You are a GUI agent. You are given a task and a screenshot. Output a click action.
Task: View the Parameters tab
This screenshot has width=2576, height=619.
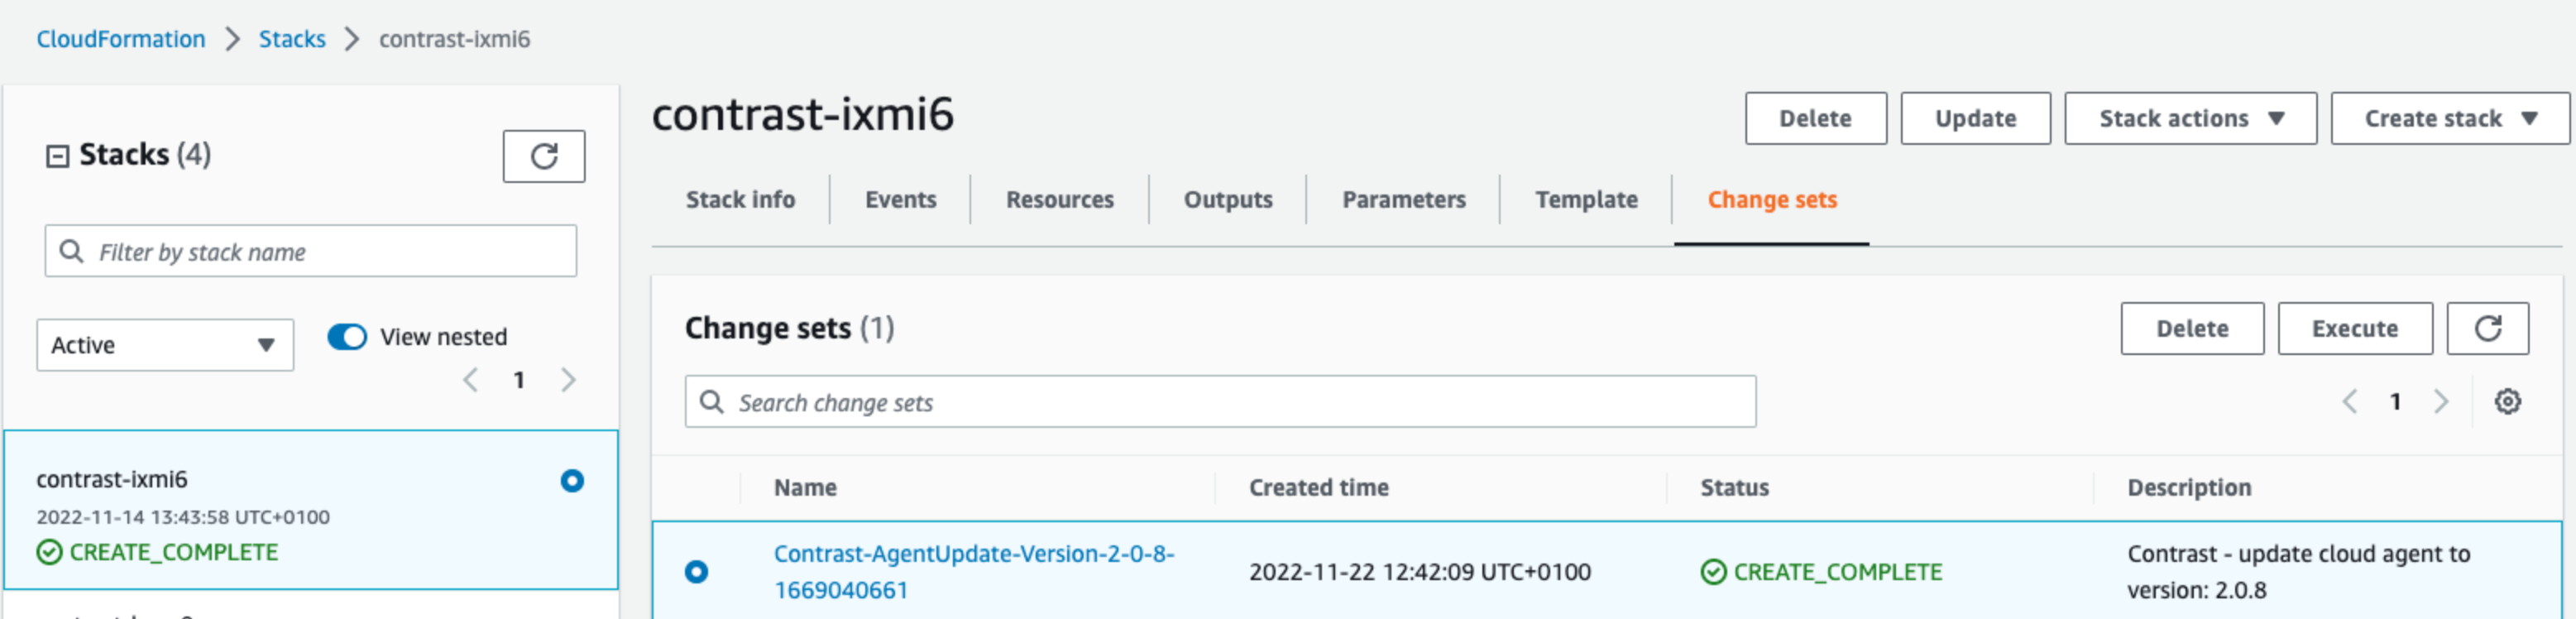click(1403, 199)
